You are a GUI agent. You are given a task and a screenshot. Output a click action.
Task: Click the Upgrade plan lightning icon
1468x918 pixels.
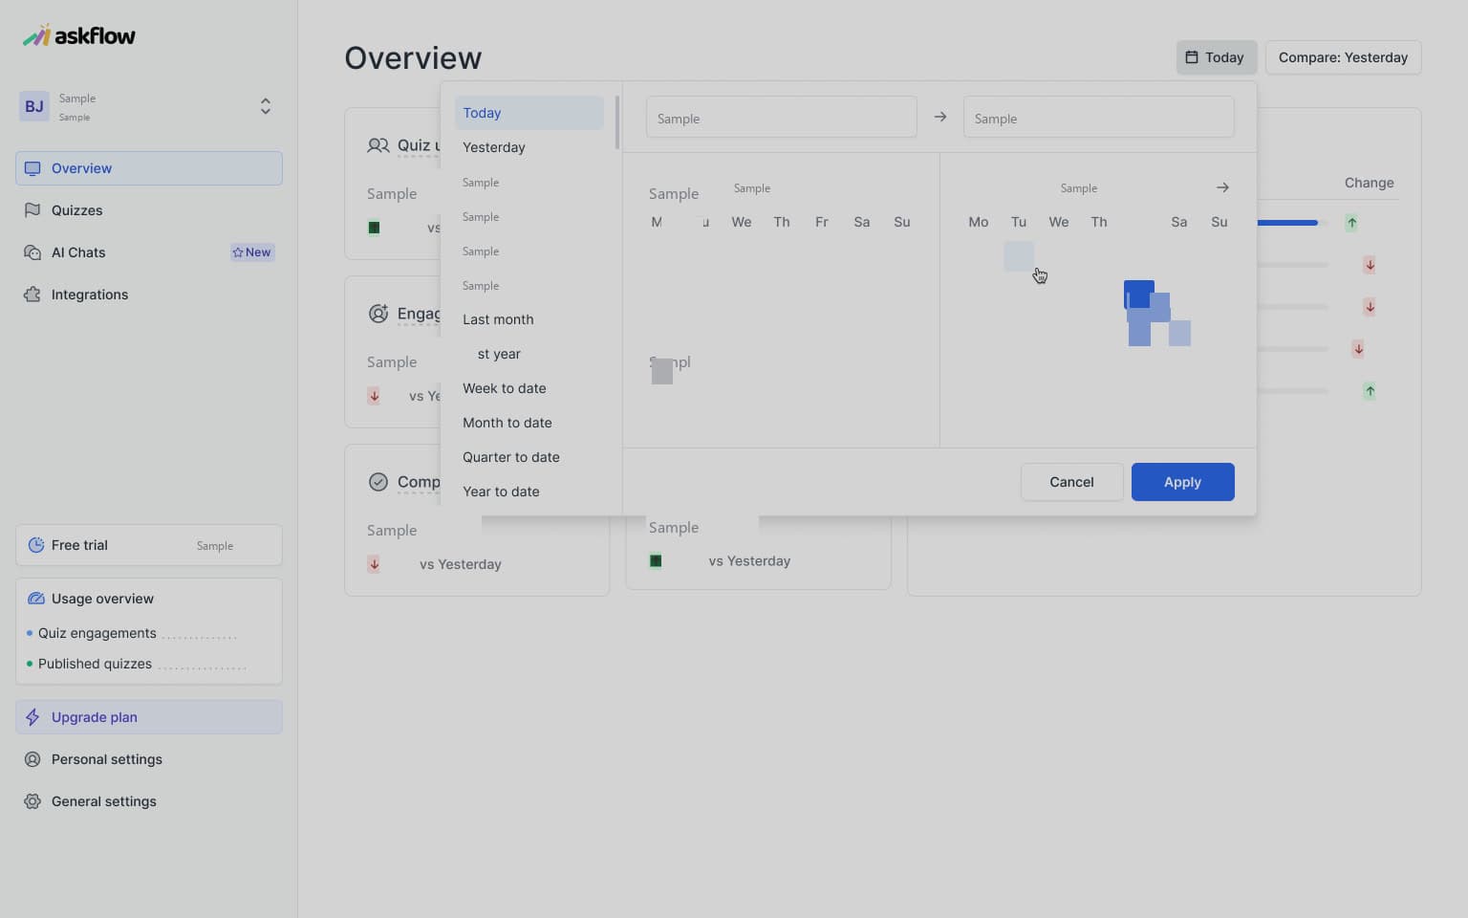click(32, 717)
